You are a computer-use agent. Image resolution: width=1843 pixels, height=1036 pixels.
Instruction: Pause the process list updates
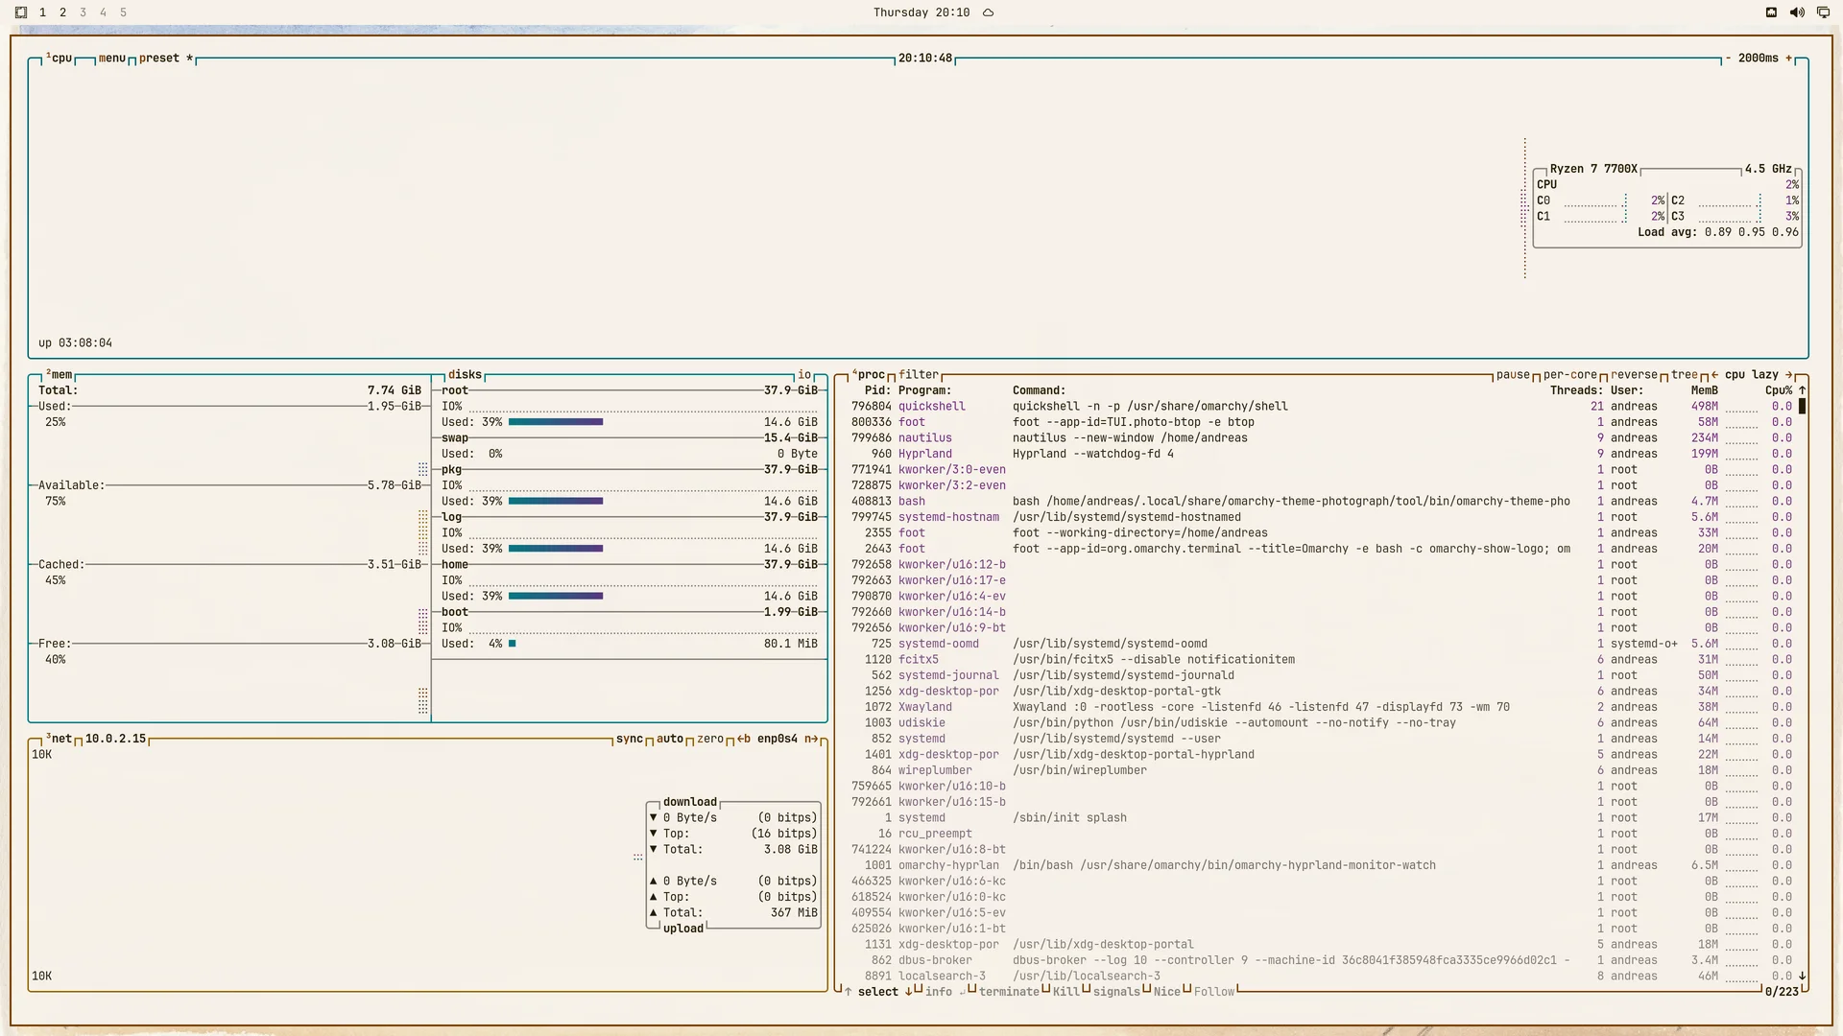[x=1513, y=375]
